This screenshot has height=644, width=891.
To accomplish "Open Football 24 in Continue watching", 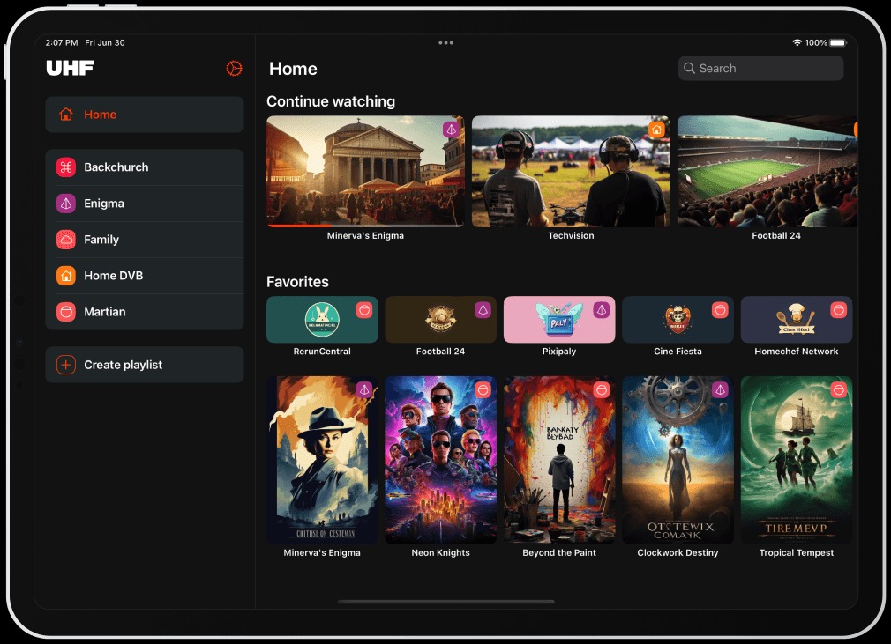I will tap(767, 172).
